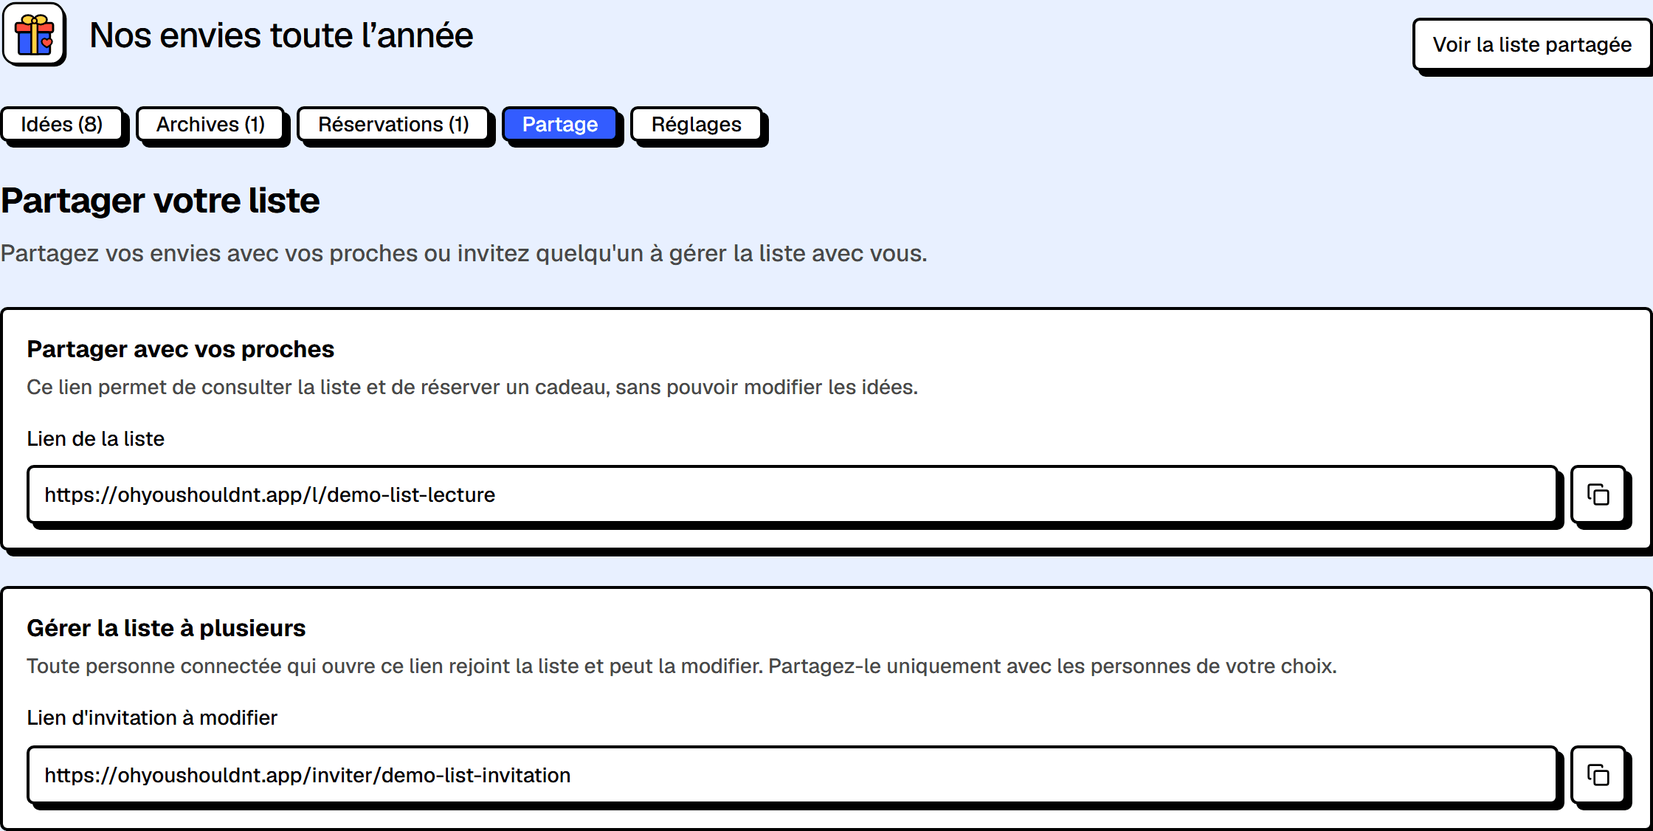This screenshot has width=1653, height=831.
Task: Click the Lien de la liste URL field
Action: [x=793, y=494]
